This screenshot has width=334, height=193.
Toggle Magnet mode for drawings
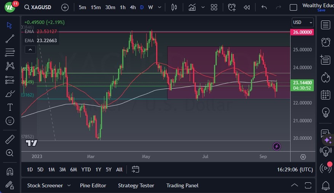tap(10, 171)
